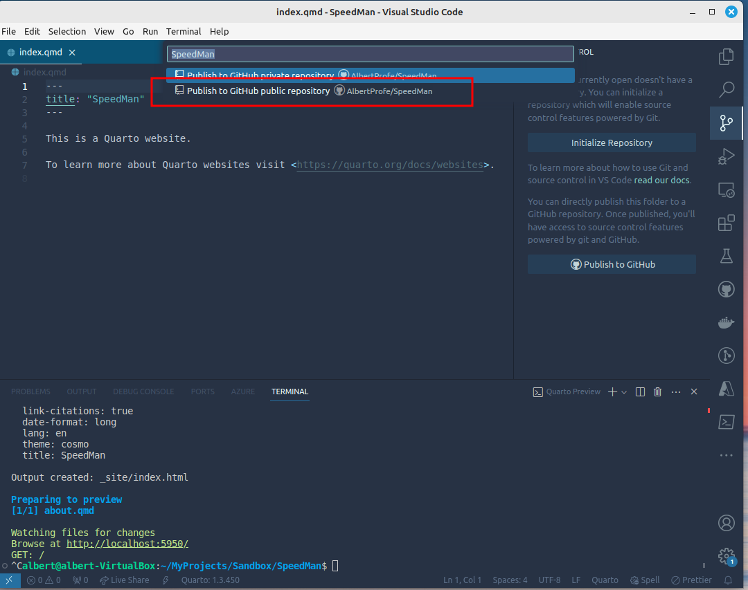This screenshot has height=590, width=748.
Task: Open the Help menu
Action: pyautogui.click(x=220, y=31)
